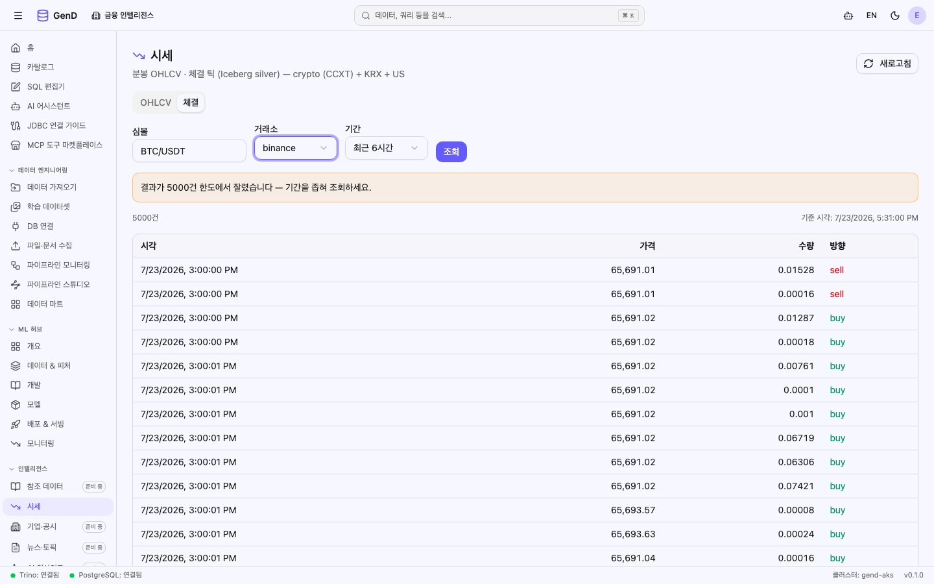Click the buy label in 0.07421 row
This screenshot has width=934, height=584.
pyautogui.click(x=837, y=486)
